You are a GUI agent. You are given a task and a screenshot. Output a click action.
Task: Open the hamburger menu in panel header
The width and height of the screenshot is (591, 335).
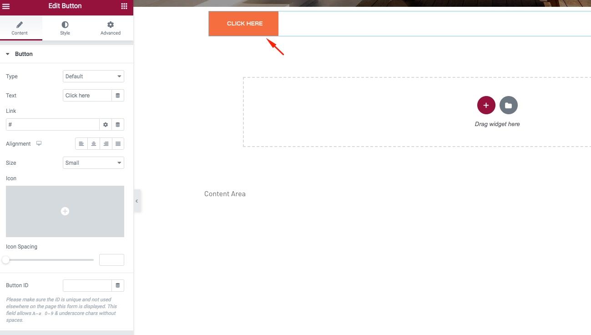point(6,6)
